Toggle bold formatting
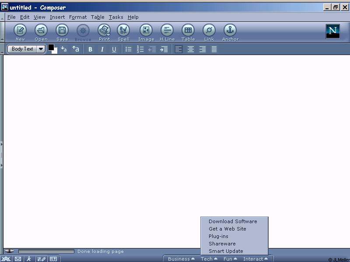The width and height of the screenshot is (350, 262). tap(90, 49)
